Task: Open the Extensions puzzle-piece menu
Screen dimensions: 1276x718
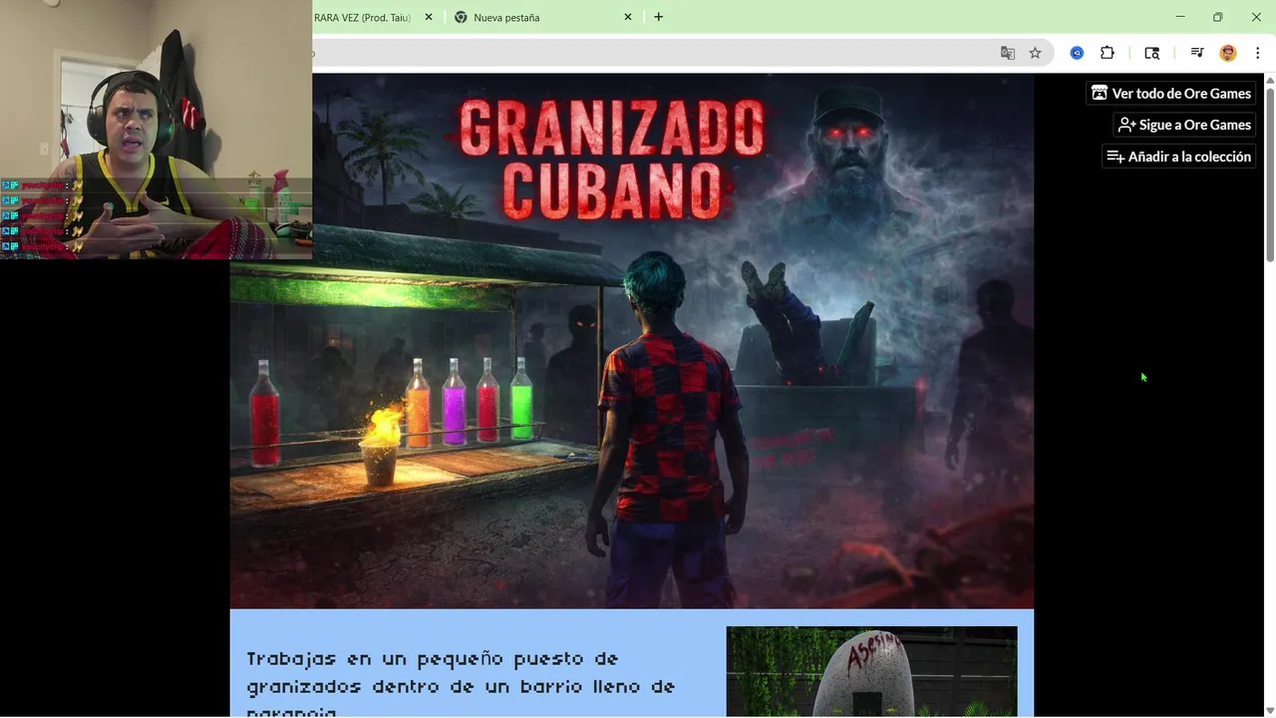Action: coord(1108,53)
